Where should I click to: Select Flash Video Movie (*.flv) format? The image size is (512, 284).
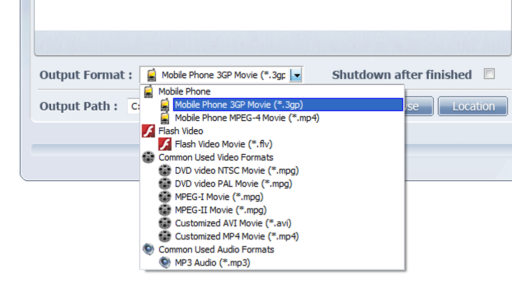223,144
